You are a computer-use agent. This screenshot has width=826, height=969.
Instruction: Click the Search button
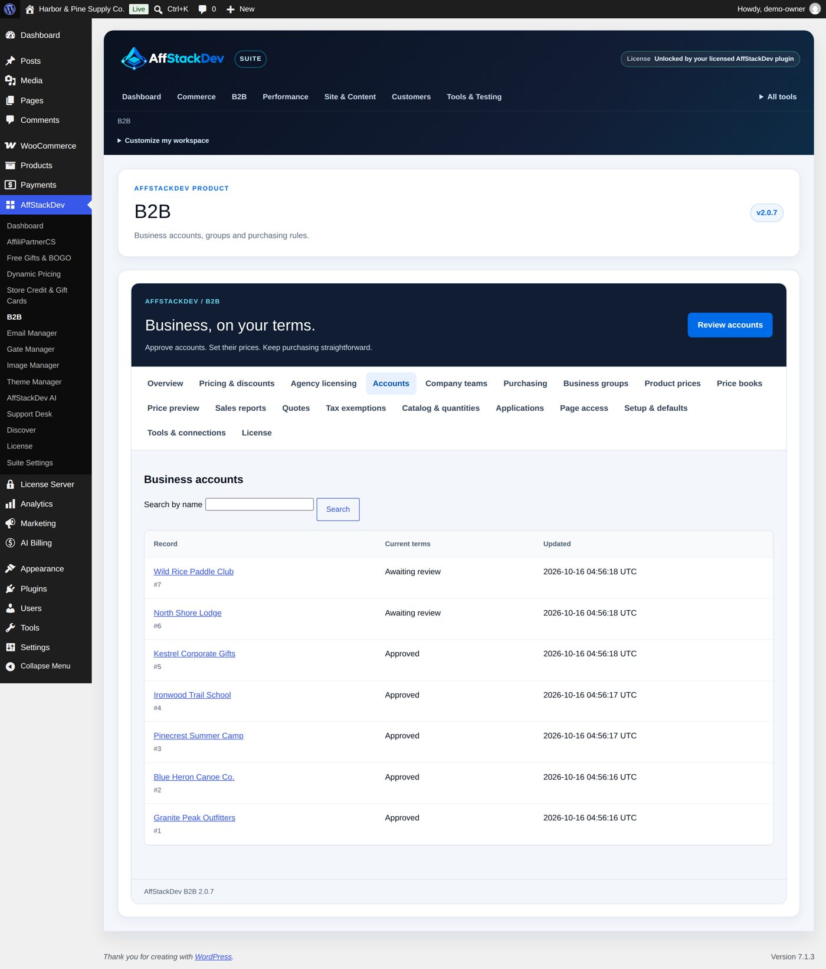pos(338,509)
